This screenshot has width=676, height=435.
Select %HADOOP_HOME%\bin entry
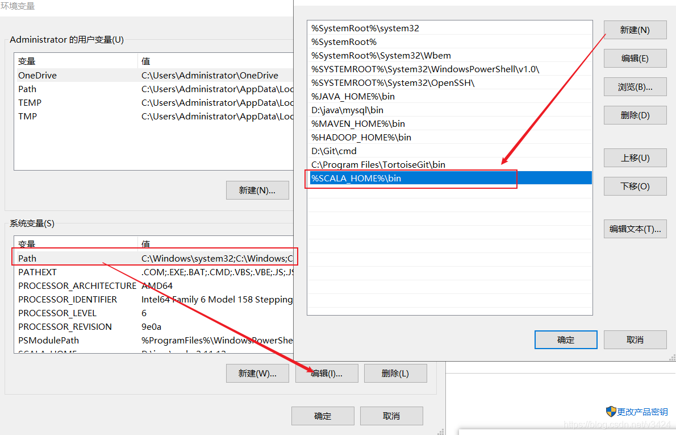point(450,137)
